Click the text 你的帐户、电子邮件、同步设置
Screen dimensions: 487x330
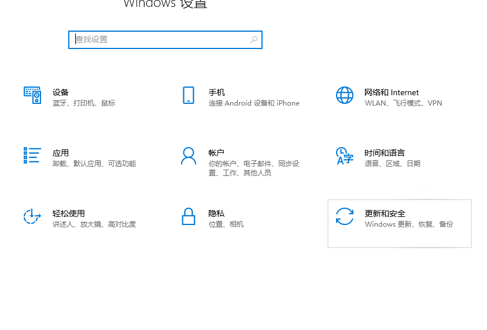click(254, 168)
